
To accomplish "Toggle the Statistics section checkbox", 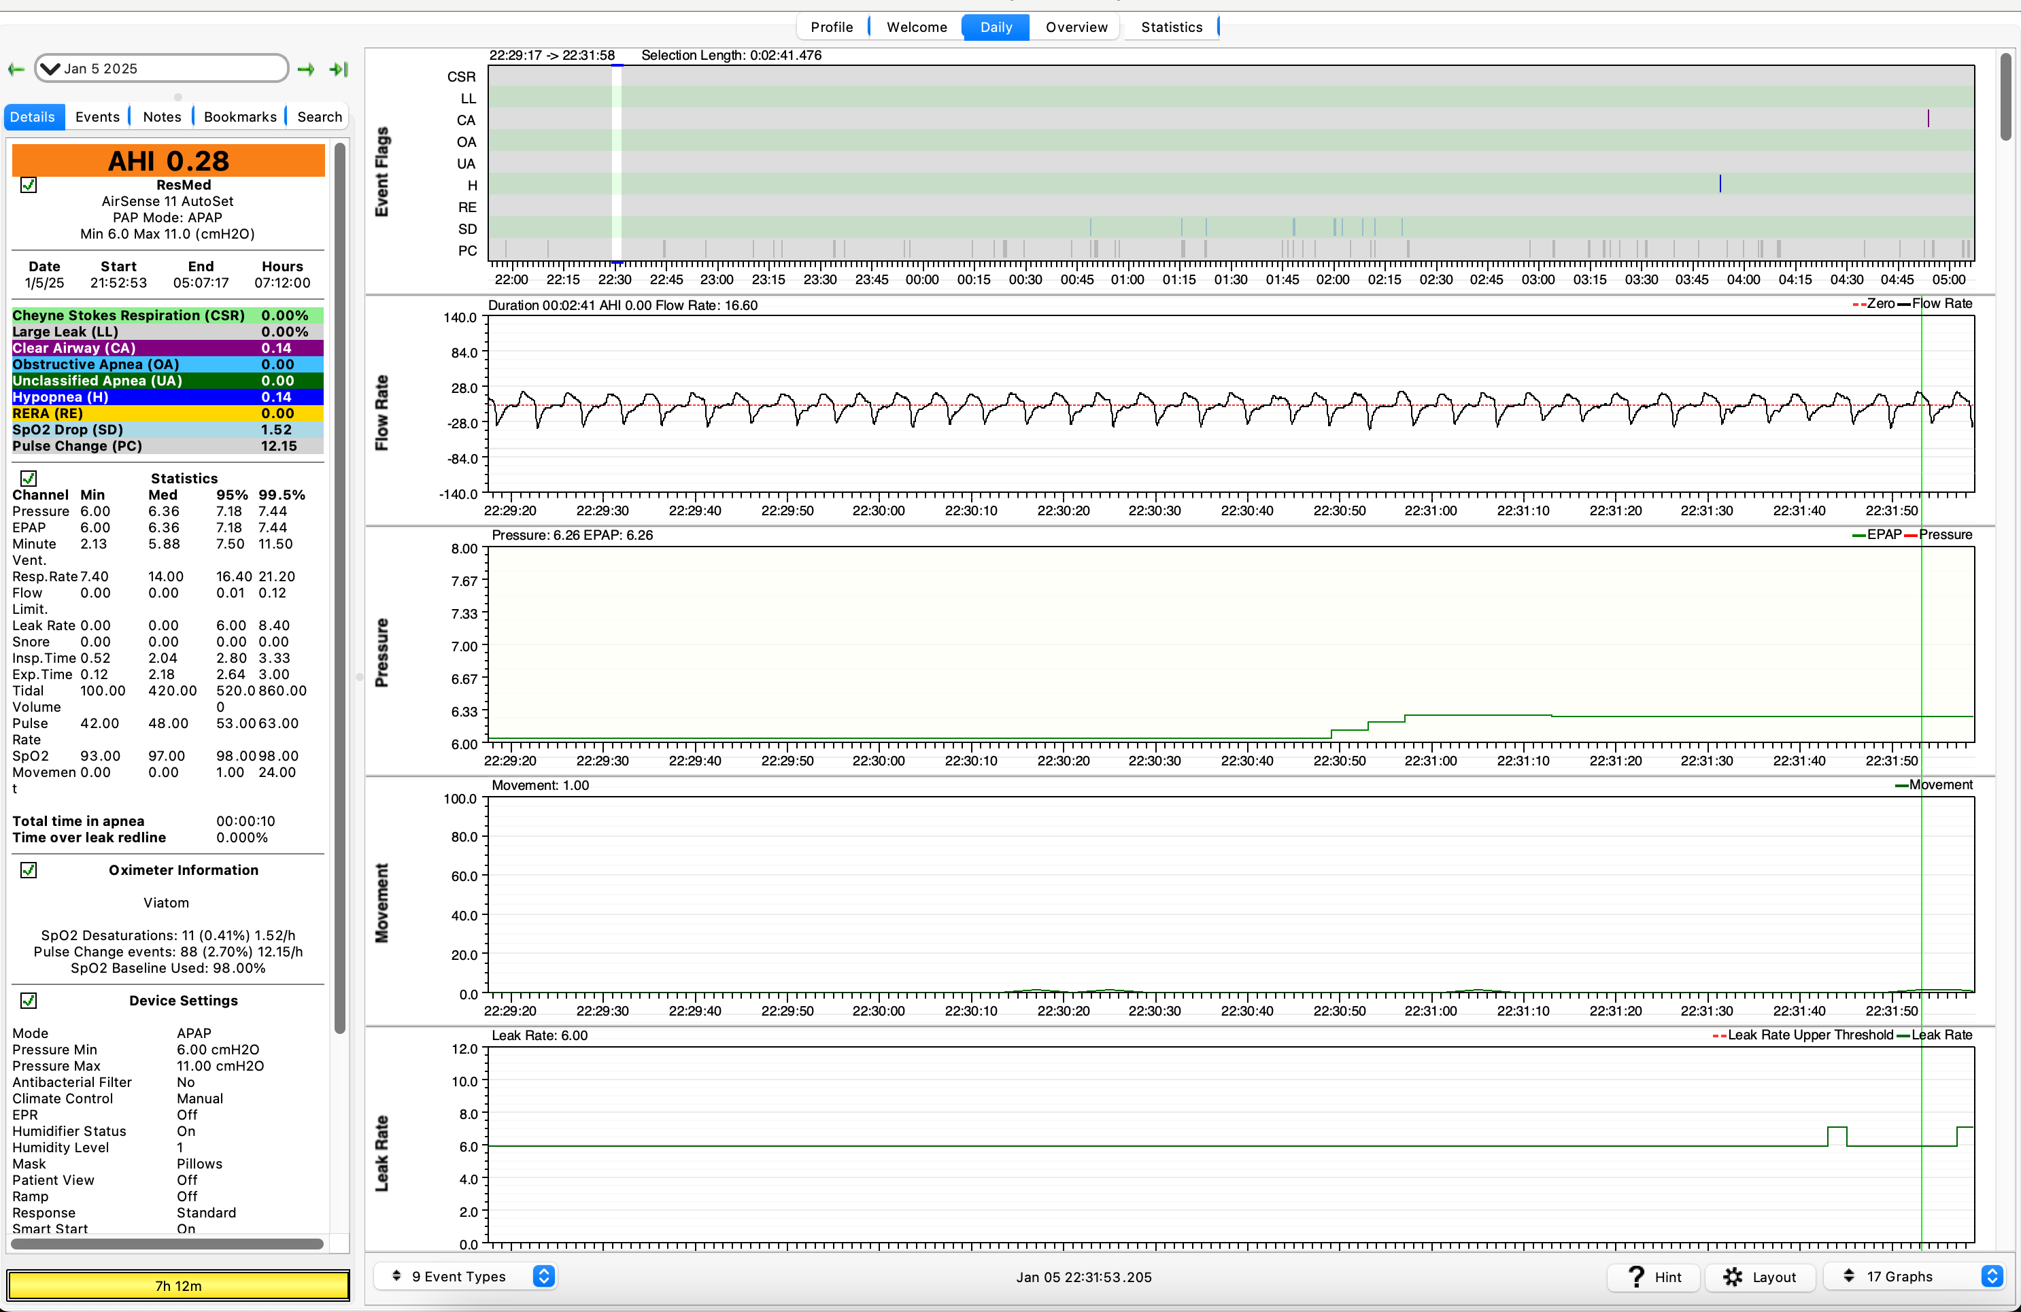I will click(29, 479).
